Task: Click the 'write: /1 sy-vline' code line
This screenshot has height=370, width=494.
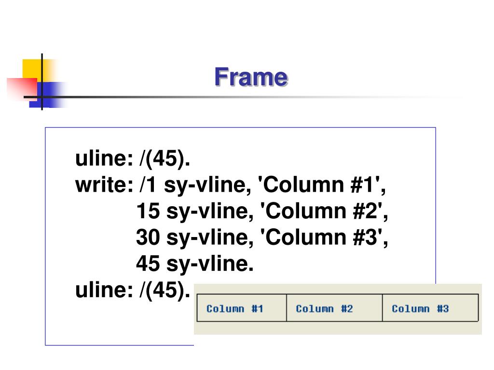Action: point(230,185)
